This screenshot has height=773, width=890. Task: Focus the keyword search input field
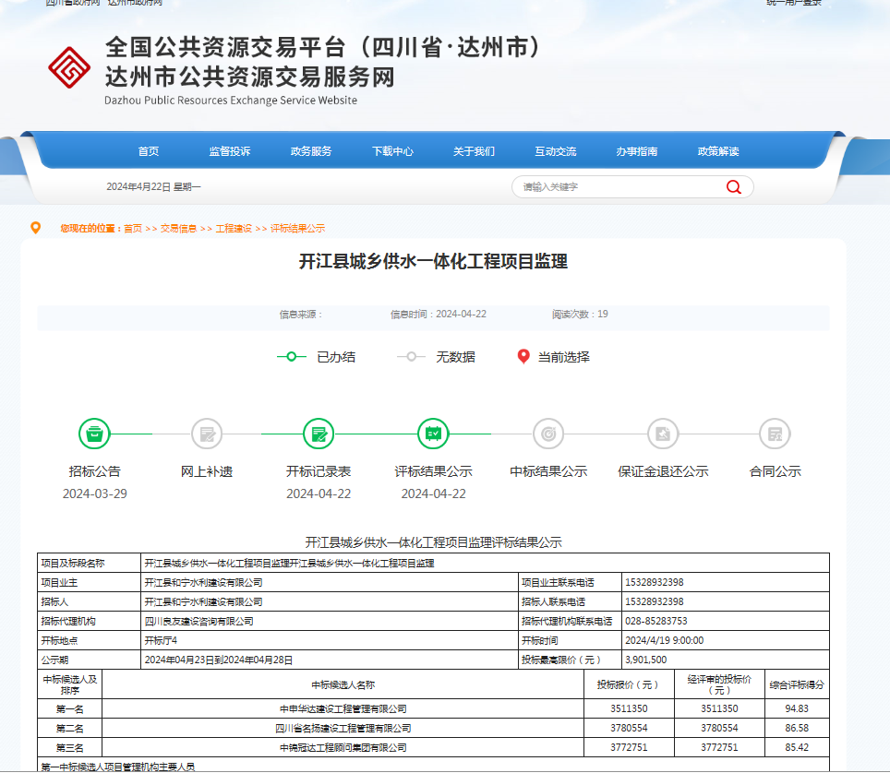pyautogui.click(x=619, y=187)
